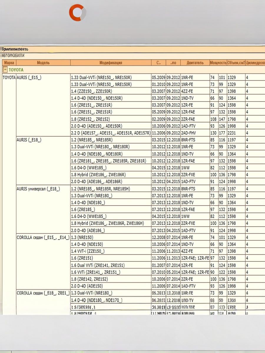This screenshot has height=353, width=265.
Task: Click the TOYOTA group title text
Action: [x=16, y=70]
